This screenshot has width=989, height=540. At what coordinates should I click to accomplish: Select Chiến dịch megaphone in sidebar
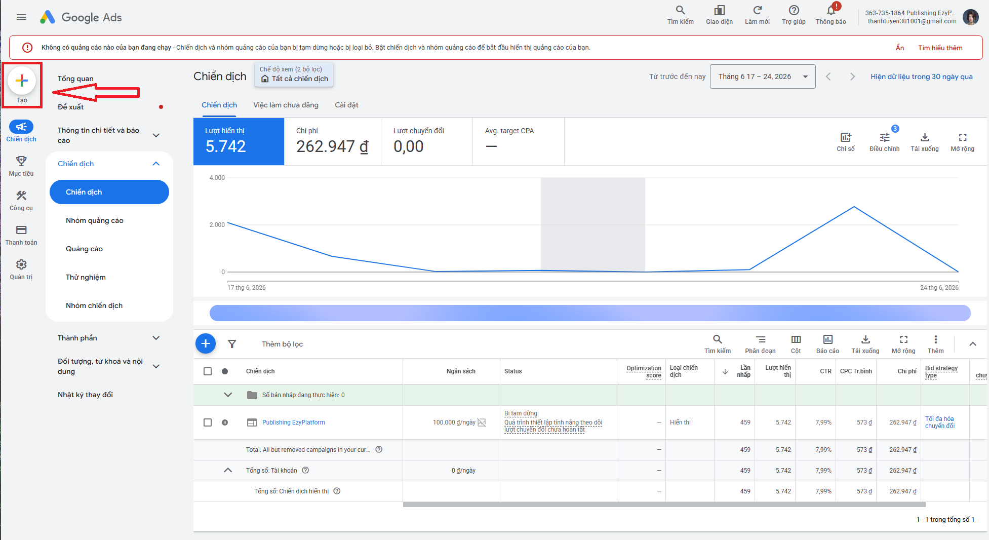21,131
